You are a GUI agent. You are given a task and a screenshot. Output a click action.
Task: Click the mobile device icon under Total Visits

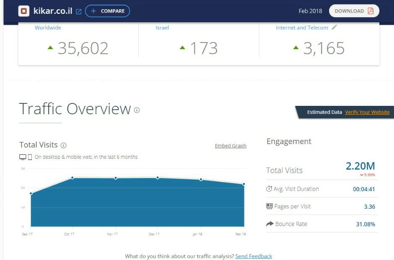point(30,157)
